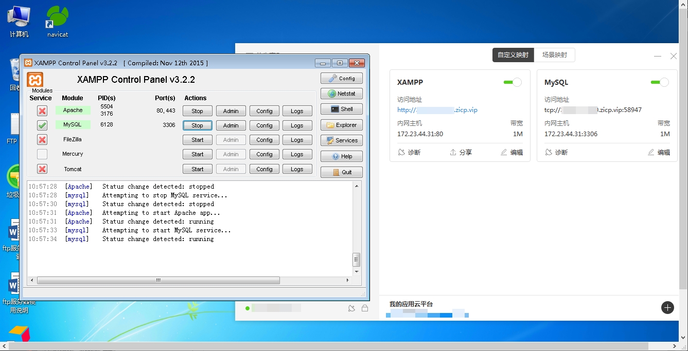Stop the Apache module
This screenshot has width=688, height=351.
click(197, 111)
